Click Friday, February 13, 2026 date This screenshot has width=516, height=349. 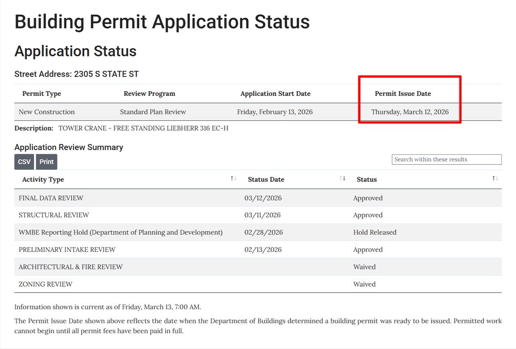click(275, 112)
